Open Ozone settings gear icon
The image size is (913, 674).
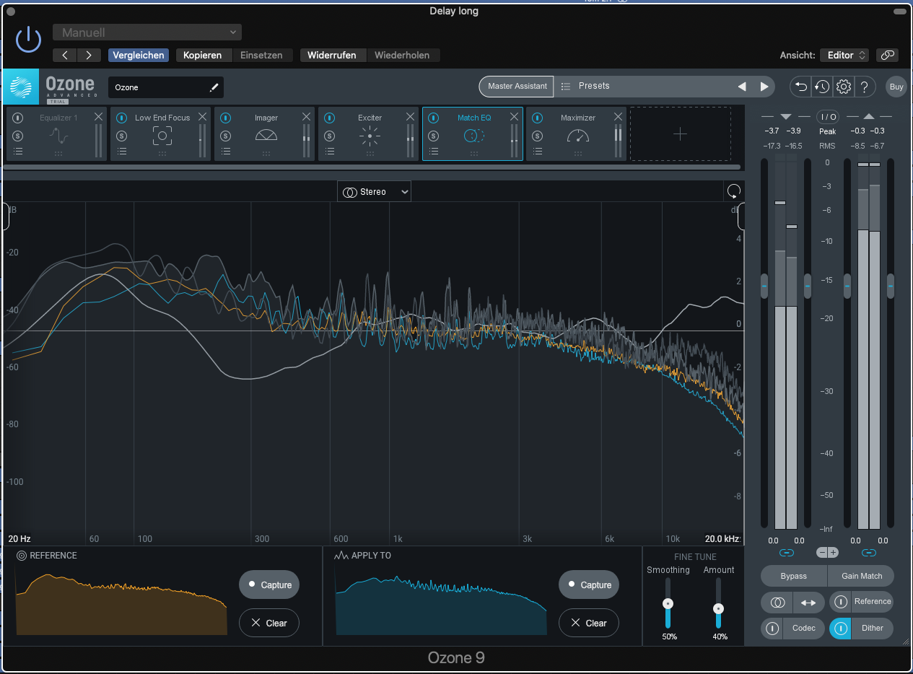click(x=843, y=87)
